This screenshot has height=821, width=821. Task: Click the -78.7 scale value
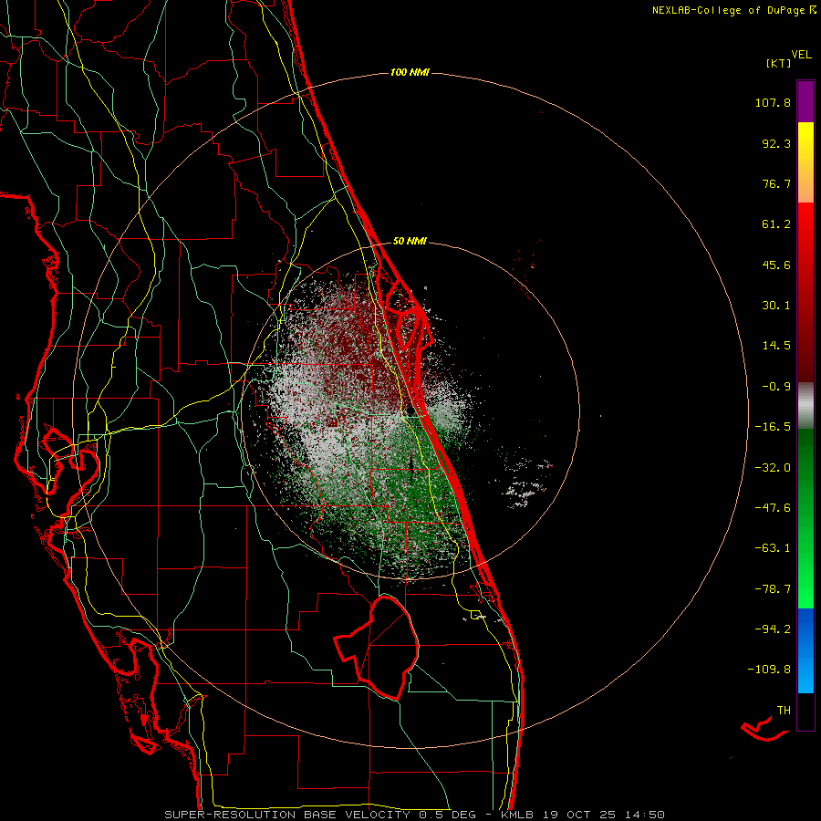[x=773, y=589]
